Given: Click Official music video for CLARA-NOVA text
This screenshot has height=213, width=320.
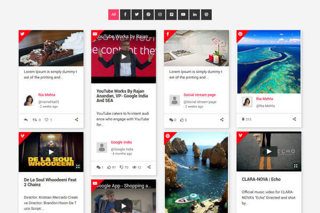Looking at the screenshot, I should pyautogui.click(x=269, y=198).
